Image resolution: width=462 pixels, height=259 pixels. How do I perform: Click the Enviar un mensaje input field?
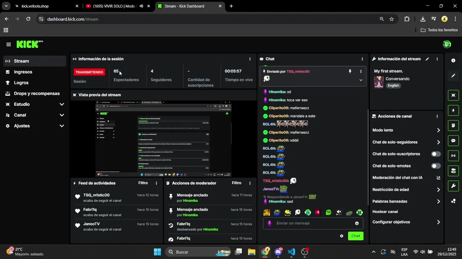pos(313,223)
